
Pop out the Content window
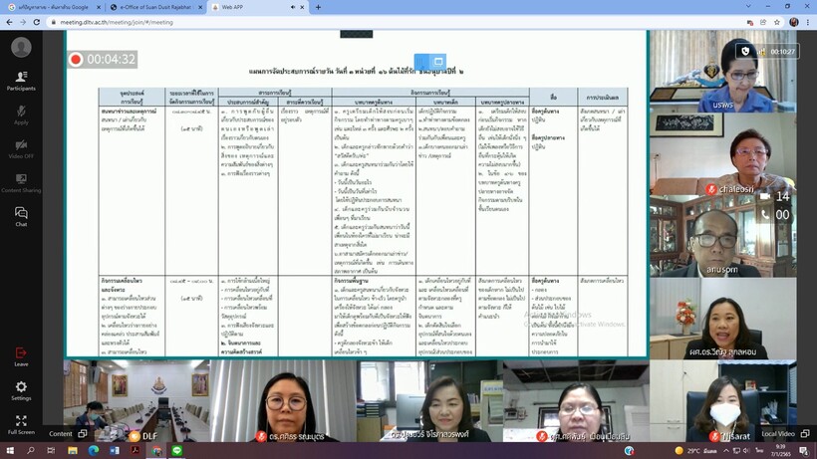83,433
